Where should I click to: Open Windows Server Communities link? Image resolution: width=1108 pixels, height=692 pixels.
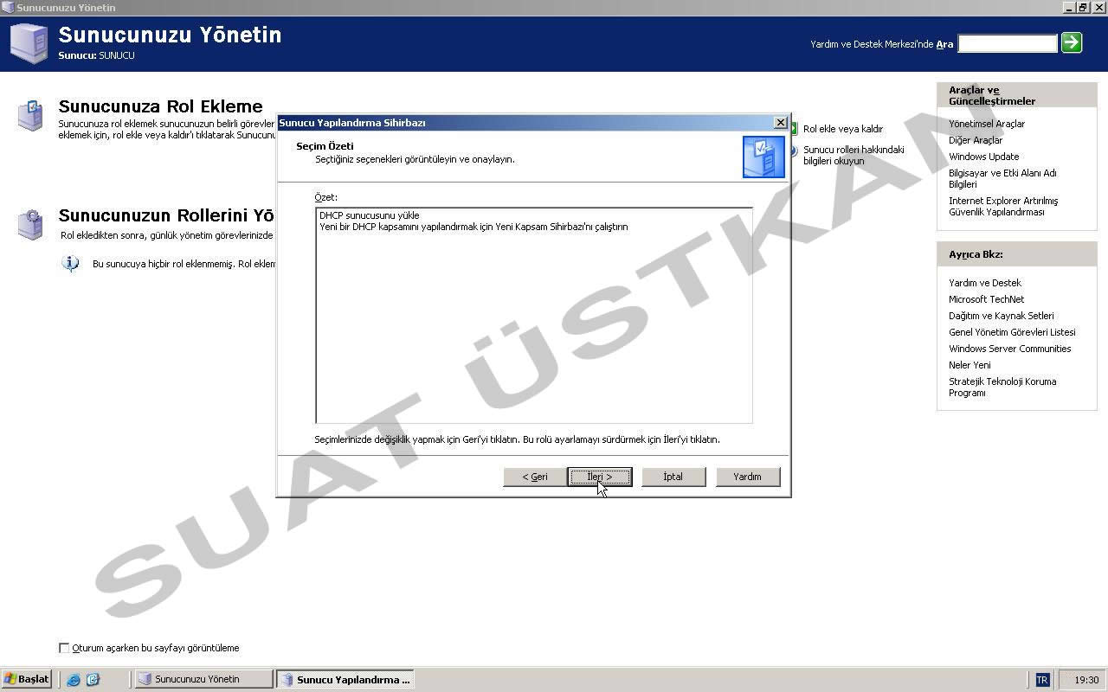[1009, 349]
